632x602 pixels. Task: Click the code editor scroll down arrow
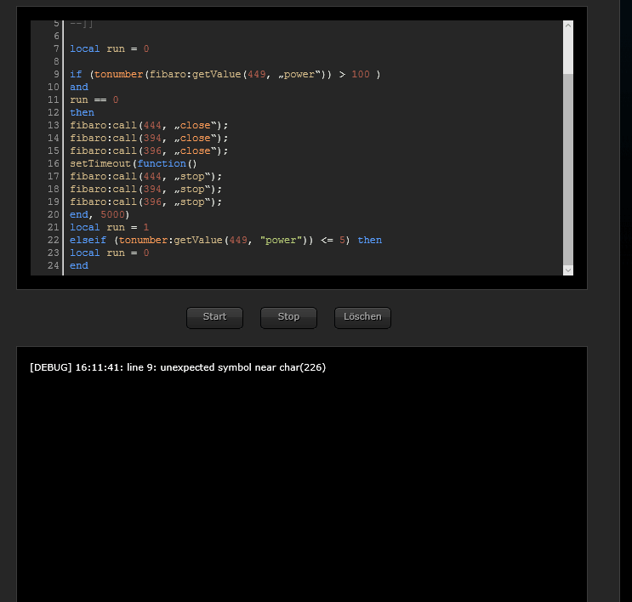tap(567, 270)
